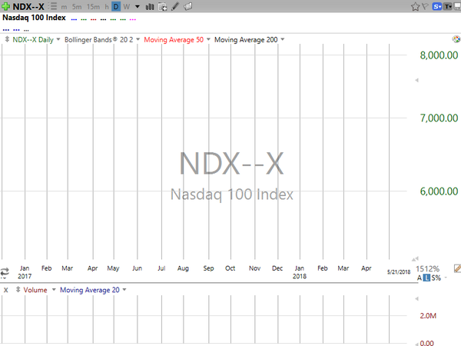Flag the symbol using the flag icon
The image size is (461, 346).
point(425,6)
